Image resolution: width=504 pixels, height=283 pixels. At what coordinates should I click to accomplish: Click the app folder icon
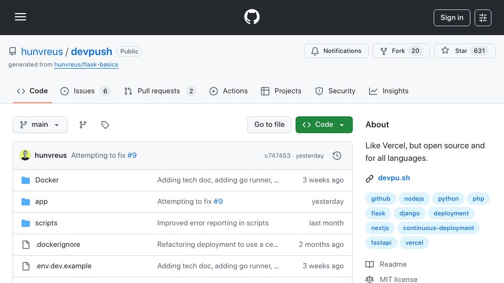tap(26, 201)
